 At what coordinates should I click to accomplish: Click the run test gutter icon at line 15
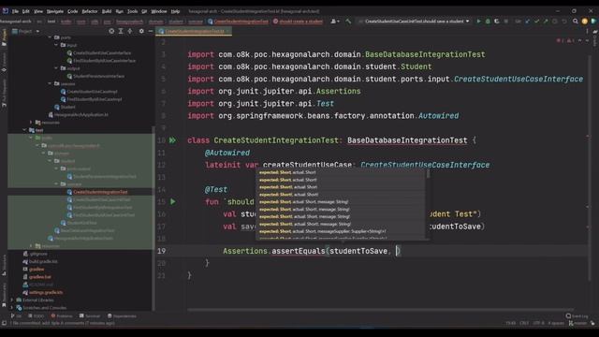tap(173, 201)
